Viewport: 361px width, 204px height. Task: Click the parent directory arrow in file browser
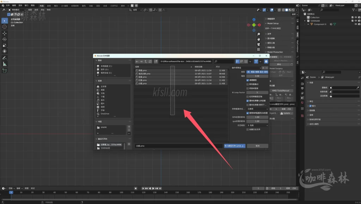click(146, 61)
